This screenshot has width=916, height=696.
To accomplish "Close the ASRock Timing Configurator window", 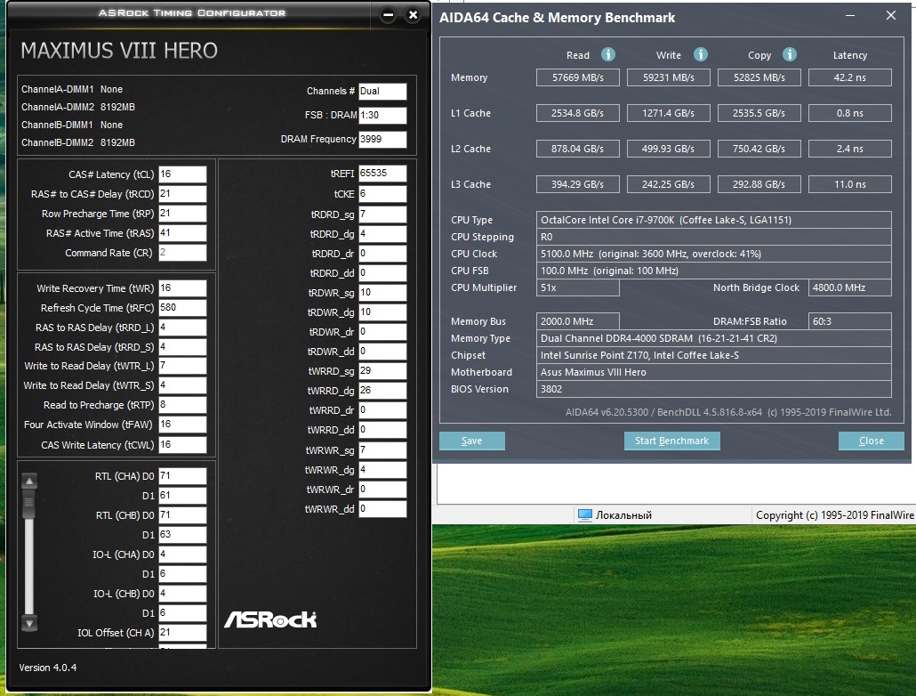I will (413, 15).
